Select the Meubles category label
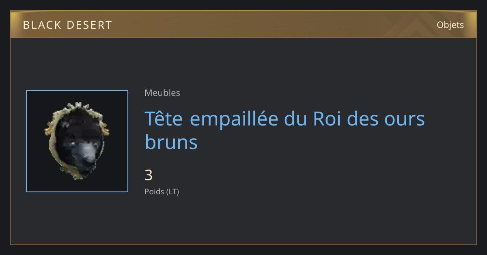 pos(162,93)
